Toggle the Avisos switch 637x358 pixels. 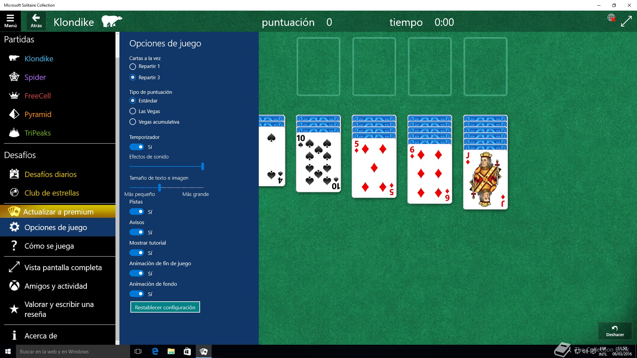click(x=137, y=232)
